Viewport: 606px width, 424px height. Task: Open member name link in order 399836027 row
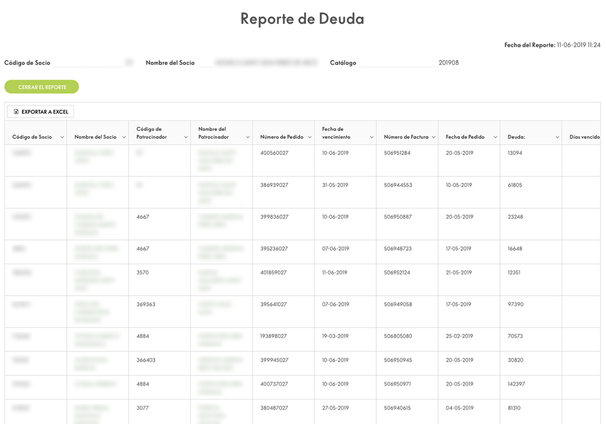pyautogui.click(x=94, y=224)
